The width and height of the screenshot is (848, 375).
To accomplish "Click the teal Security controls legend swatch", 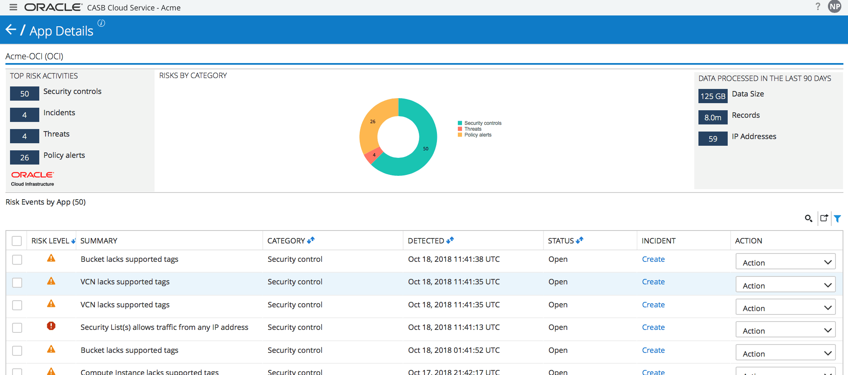I will 460,123.
